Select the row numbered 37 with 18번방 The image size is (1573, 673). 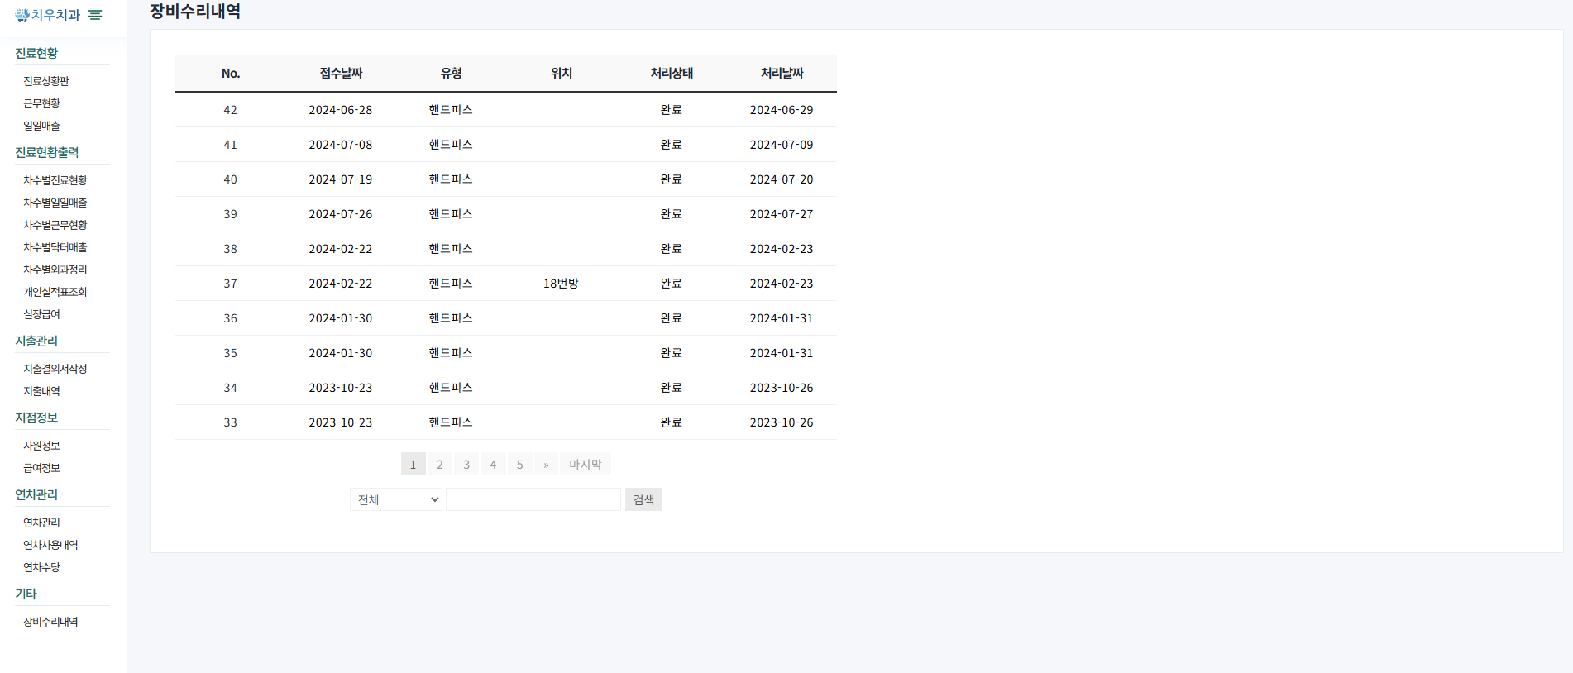click(x=505, y=284)
